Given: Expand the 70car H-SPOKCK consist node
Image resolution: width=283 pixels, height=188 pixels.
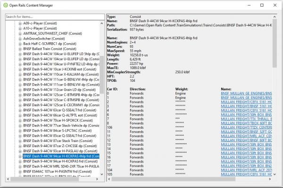Looking at the screenshot, I should coord(20,120).
